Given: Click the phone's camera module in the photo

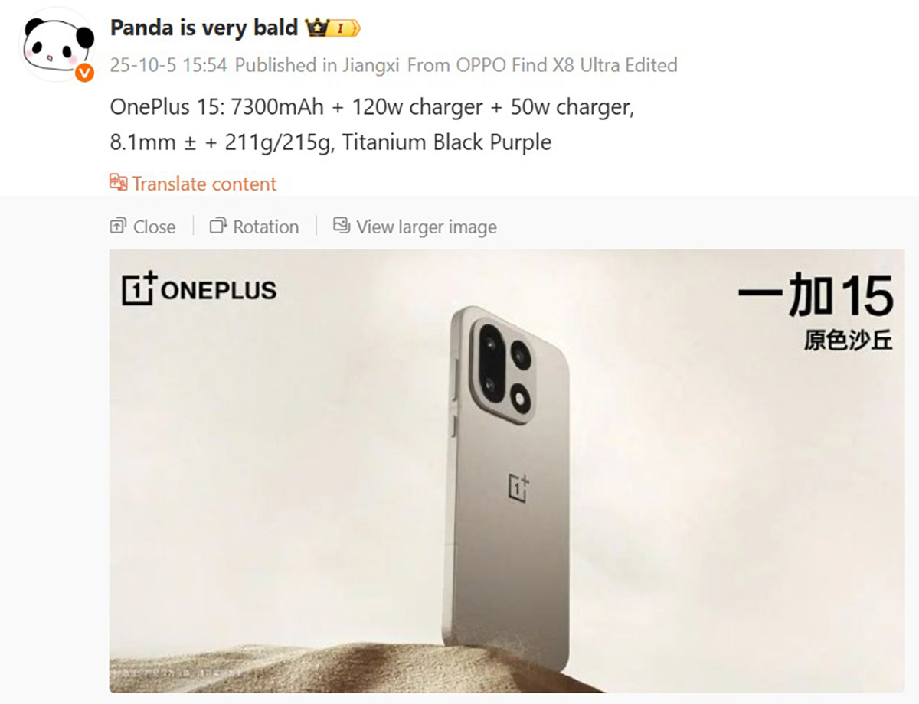Looking at the screenshot, I should [x=504, y=370].
